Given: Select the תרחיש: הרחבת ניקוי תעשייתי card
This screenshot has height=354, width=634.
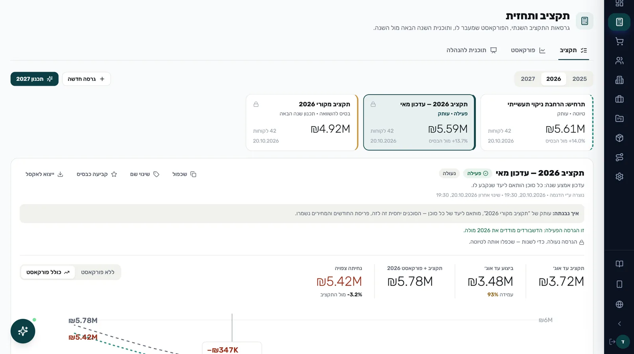Looking at the screenshot, I should coord(537,123).
